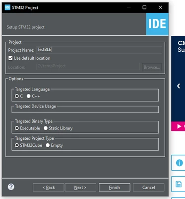
Task: Choose Executable binary type
Action: pos(17,128)
